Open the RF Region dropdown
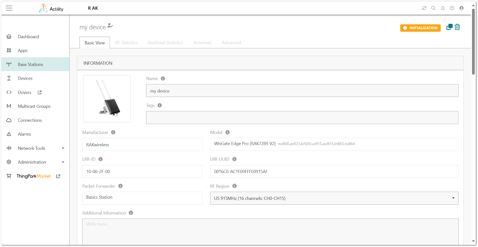The height and width of the screenshot is (247, 478). click(x=334, y=198)
